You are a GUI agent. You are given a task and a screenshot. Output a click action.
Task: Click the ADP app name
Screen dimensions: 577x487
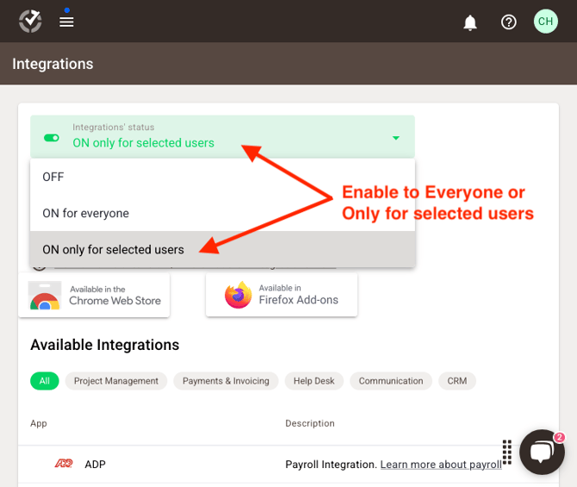pyautogui.click(x=95, y=465)
